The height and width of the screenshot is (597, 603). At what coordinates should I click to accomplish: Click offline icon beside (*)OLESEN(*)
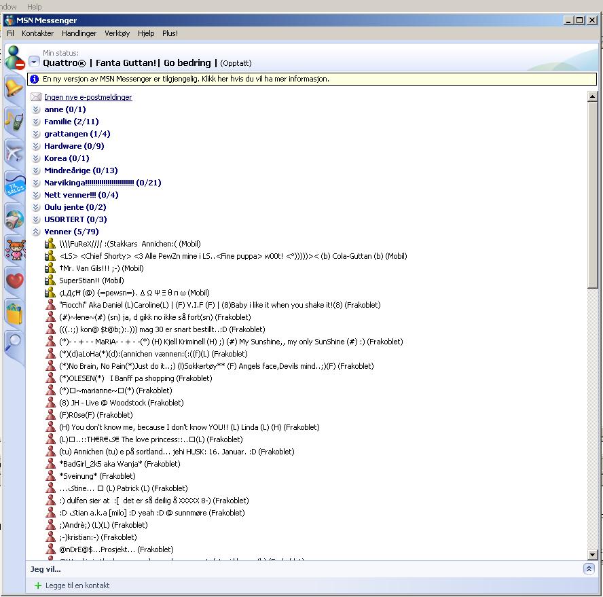click(50, 378)
